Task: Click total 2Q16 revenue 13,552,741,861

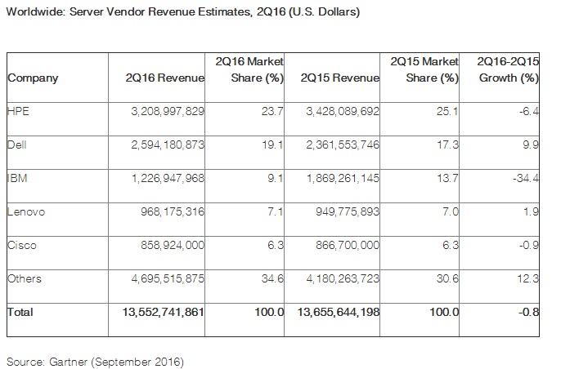Action: pos(164,313)
